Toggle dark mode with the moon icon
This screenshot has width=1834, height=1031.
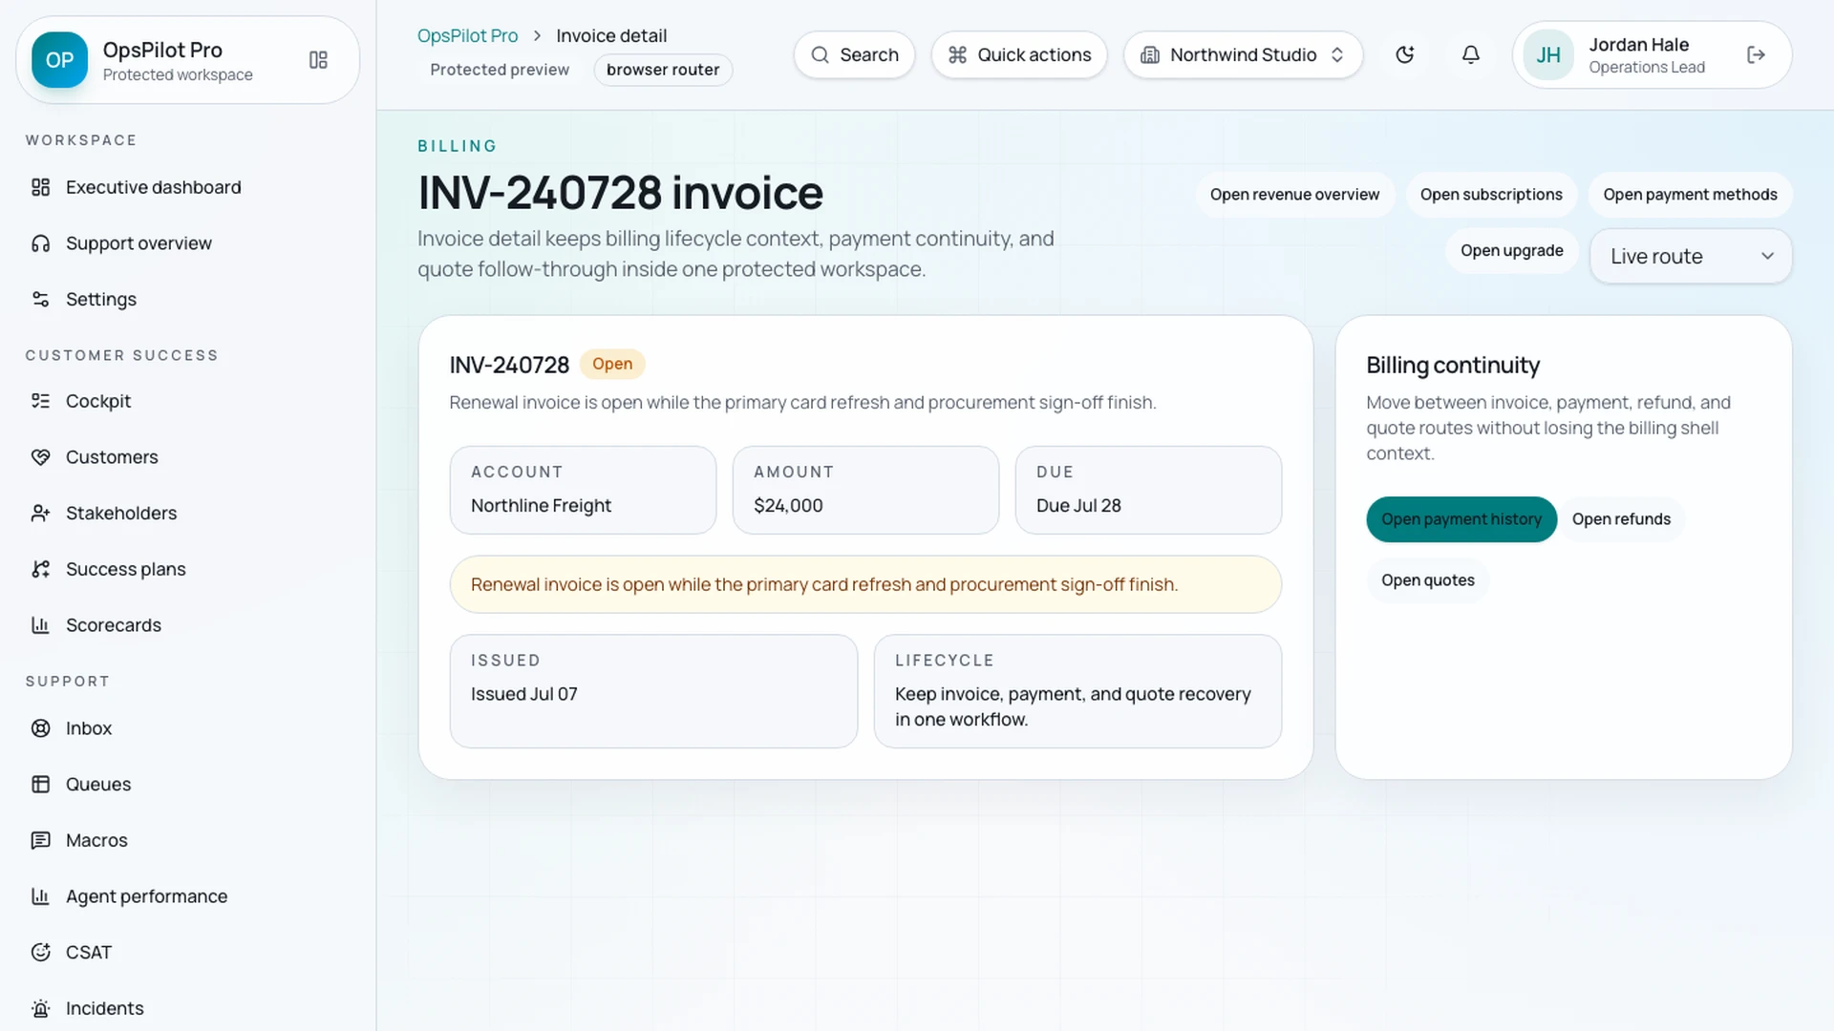(1404, 55)
